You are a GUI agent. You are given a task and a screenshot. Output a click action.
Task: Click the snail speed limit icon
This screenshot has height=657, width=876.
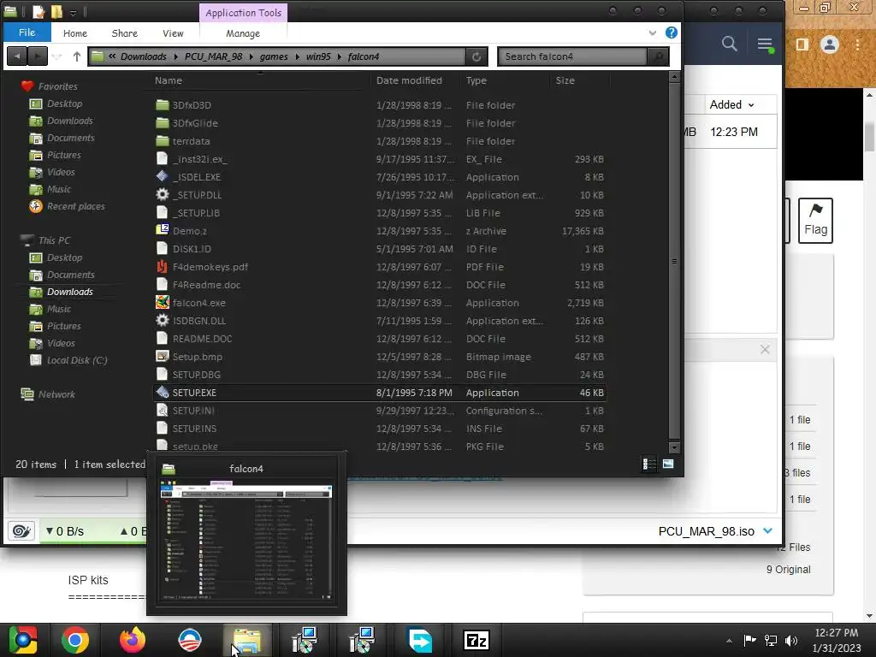[21, 530]
